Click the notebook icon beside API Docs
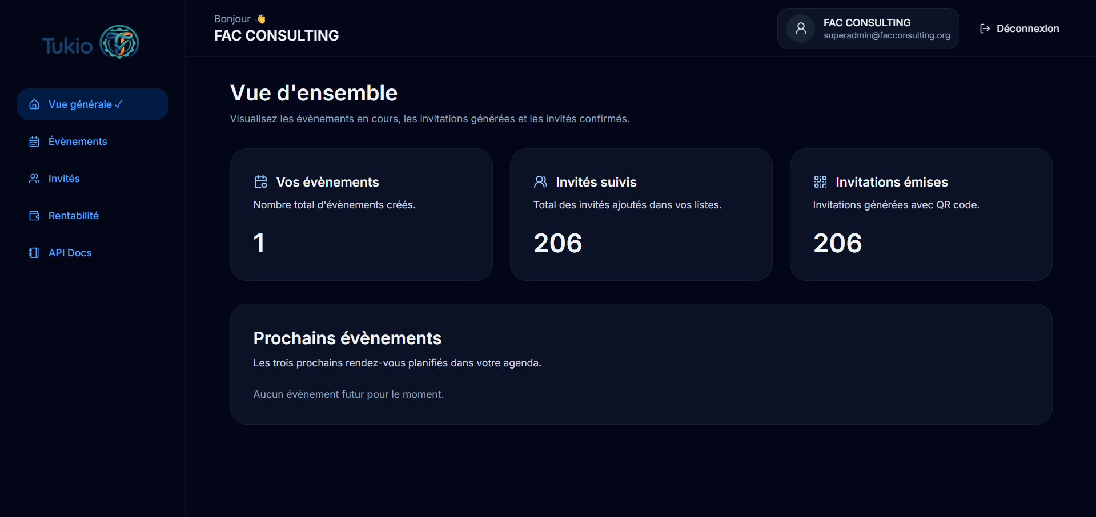The width and height of the screenshot is (1096, 517). coord(34,253)
